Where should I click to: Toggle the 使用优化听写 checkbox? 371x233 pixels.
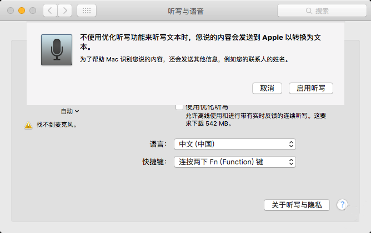(x=179, y=107)
